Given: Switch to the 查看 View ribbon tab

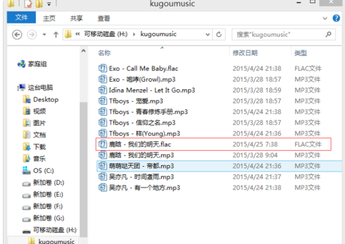Looking at the screenshot, I should click(104, 18).
